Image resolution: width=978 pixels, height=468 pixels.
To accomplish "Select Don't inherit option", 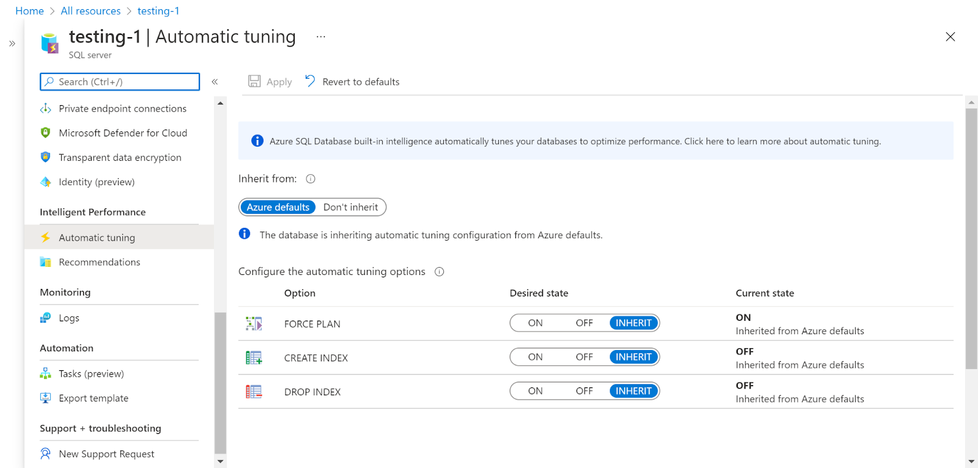I will (x=350, y=207).
